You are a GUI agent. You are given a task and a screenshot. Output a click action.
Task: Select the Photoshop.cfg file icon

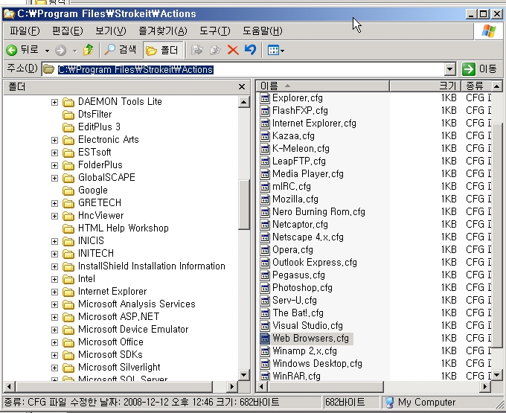(265, 288)
